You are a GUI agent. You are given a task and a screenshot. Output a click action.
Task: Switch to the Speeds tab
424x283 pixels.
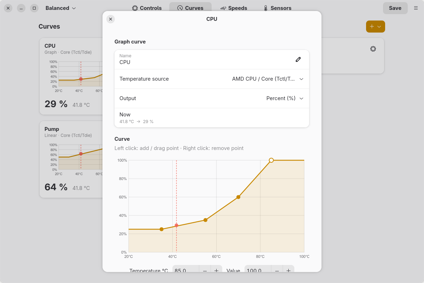pyautogui.click(x=234, y=8)
